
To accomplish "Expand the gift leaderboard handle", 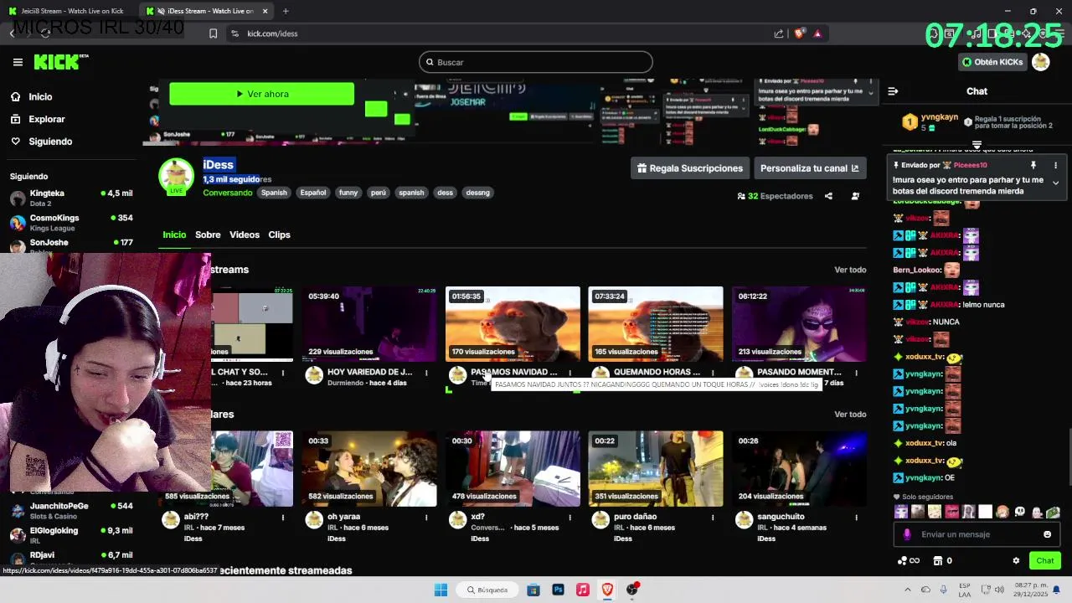I will point(977,145).
